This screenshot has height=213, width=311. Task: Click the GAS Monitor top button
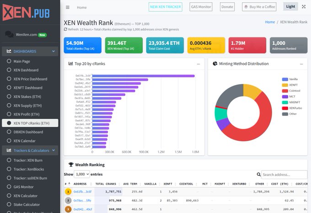coord(201,7)
